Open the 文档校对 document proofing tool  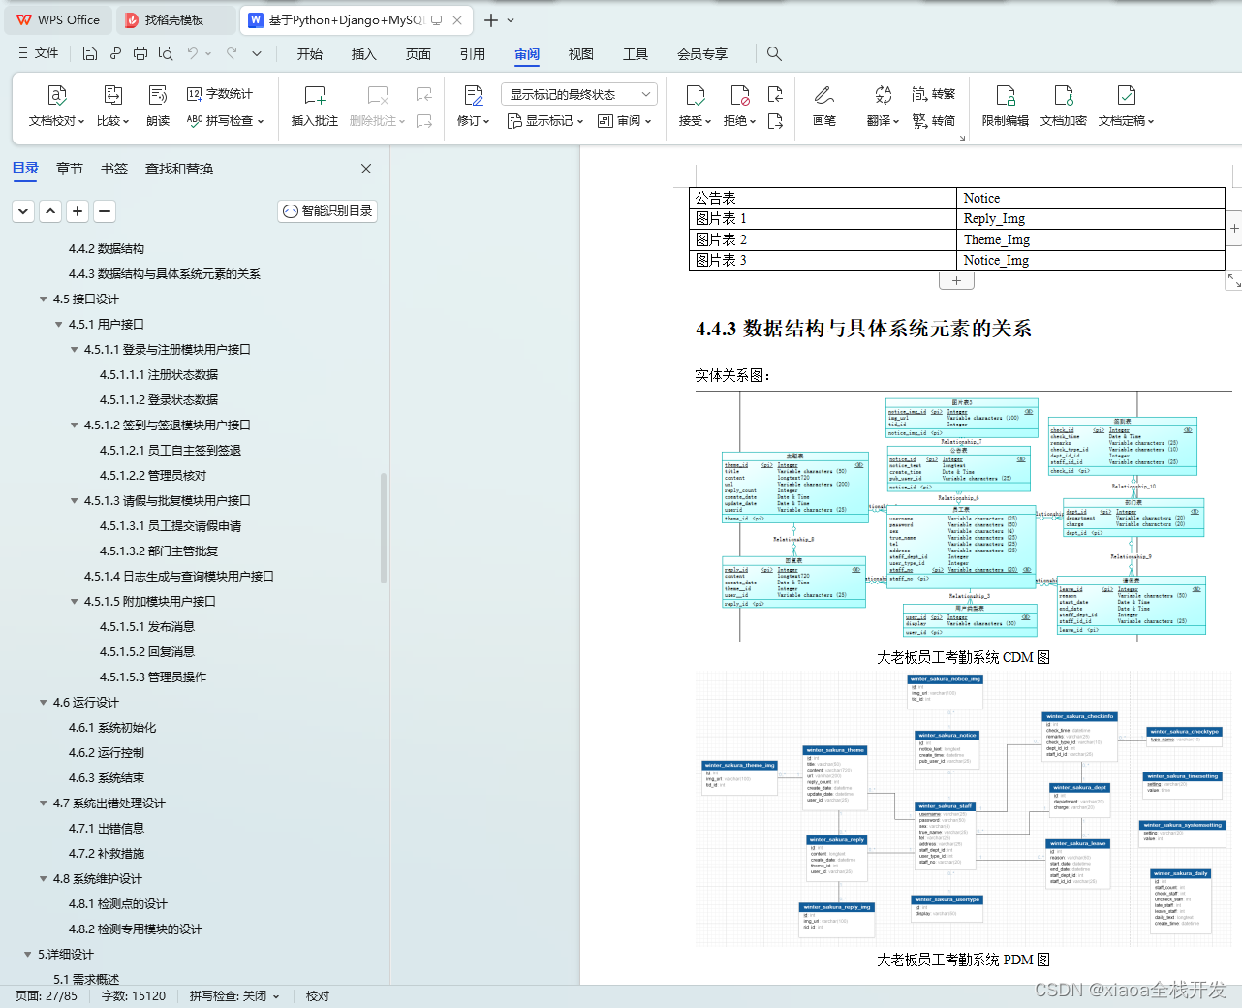pos(55,105)
